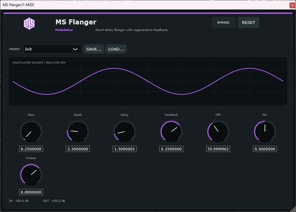
Task: Close the MS Flanger plugin window
Action: [x=292, y=6]
